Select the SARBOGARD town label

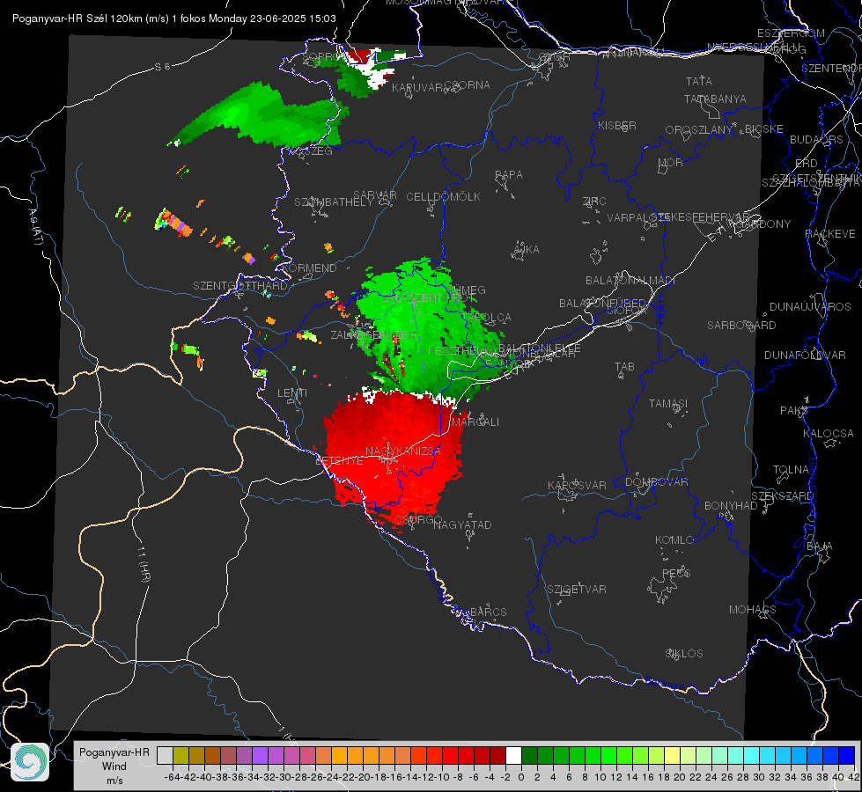pos(741,326)
